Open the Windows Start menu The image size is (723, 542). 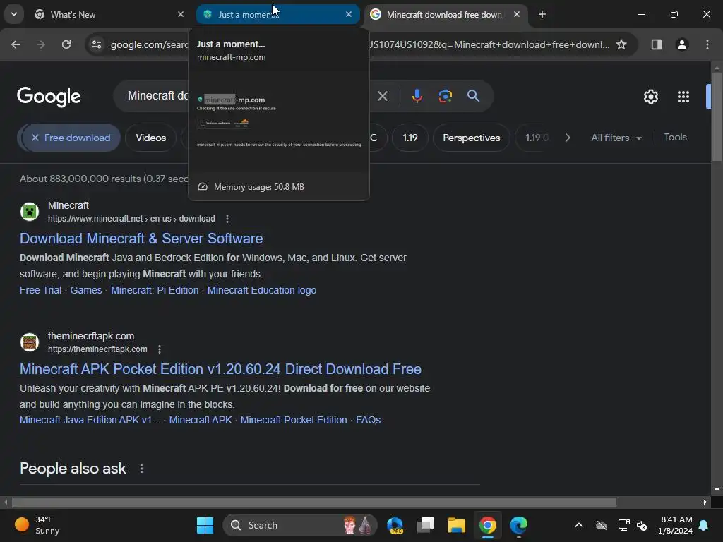click(x=205, y=525)
